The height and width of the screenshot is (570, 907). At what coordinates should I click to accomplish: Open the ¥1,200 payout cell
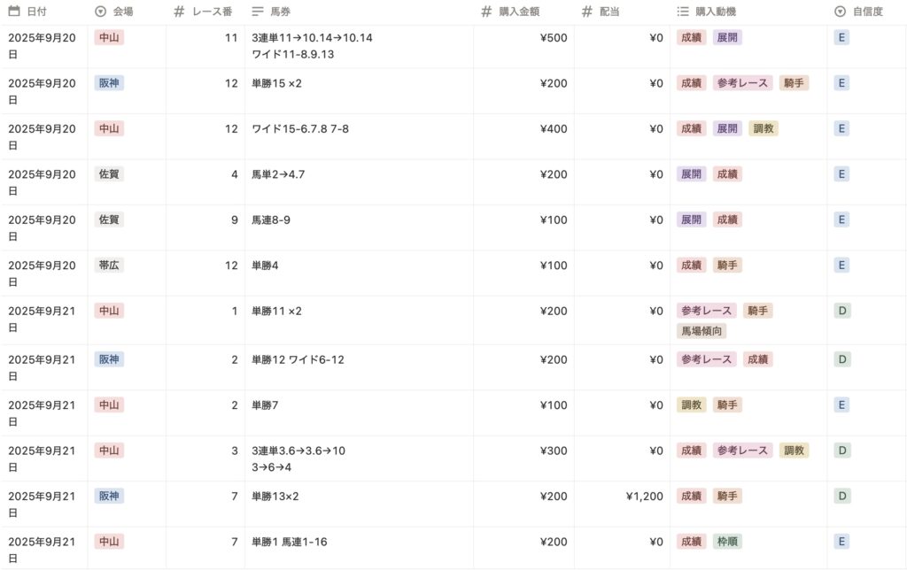[x=644, y=497]
